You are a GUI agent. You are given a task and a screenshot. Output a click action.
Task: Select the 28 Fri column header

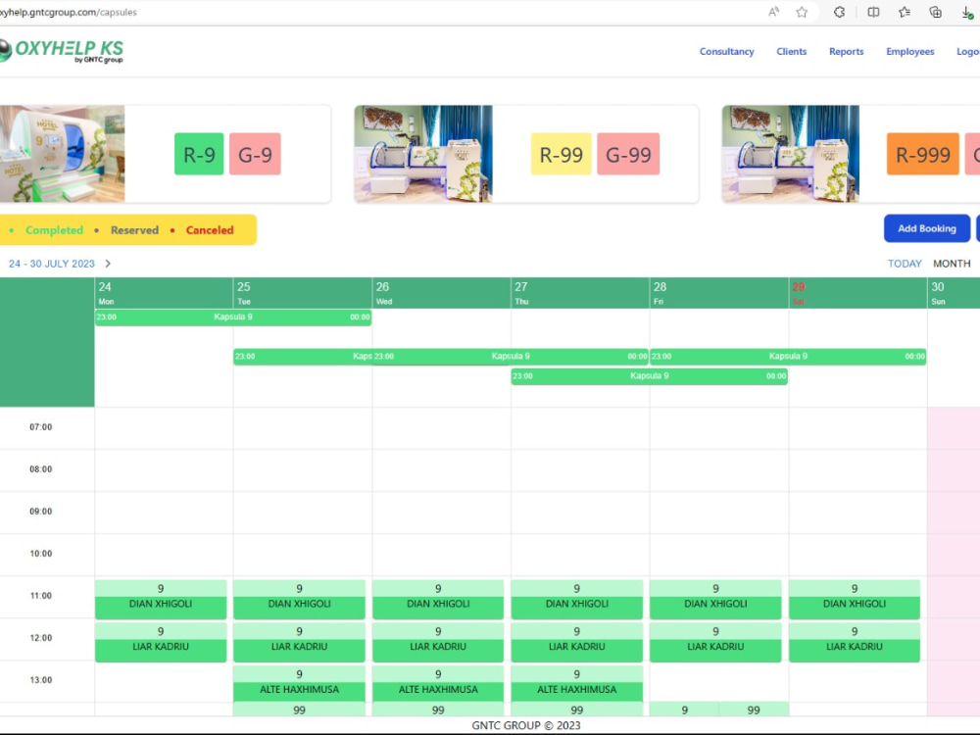point(718,293)
